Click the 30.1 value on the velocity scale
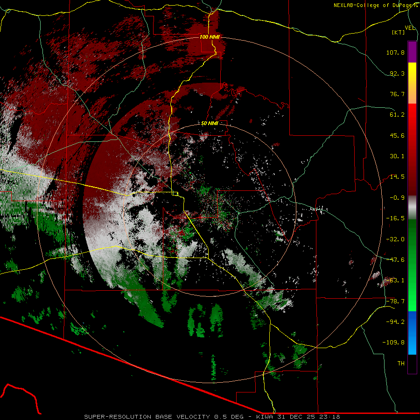The height and width of the screenshot is (420, 420). coord(397,156)
